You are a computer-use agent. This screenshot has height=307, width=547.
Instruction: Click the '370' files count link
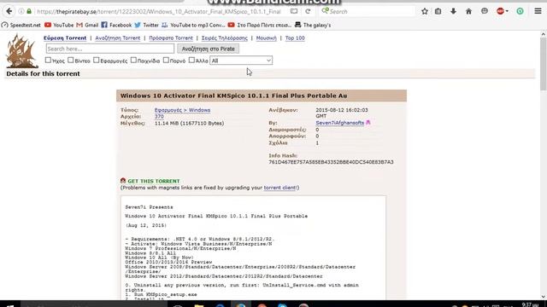[x=159, y=116]
